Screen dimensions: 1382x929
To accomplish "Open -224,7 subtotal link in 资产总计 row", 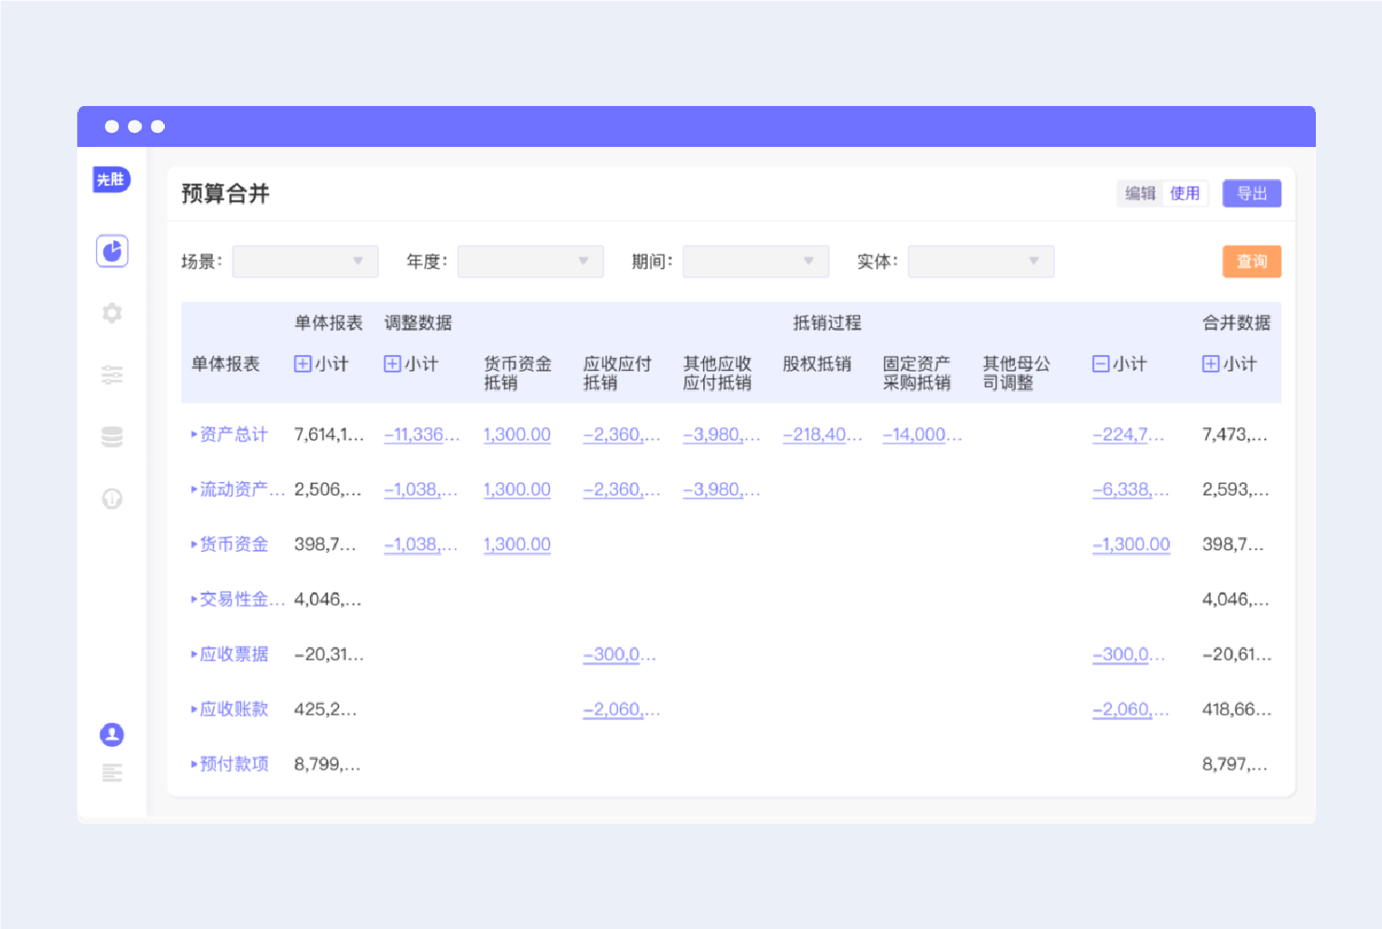I will 1128,434.
